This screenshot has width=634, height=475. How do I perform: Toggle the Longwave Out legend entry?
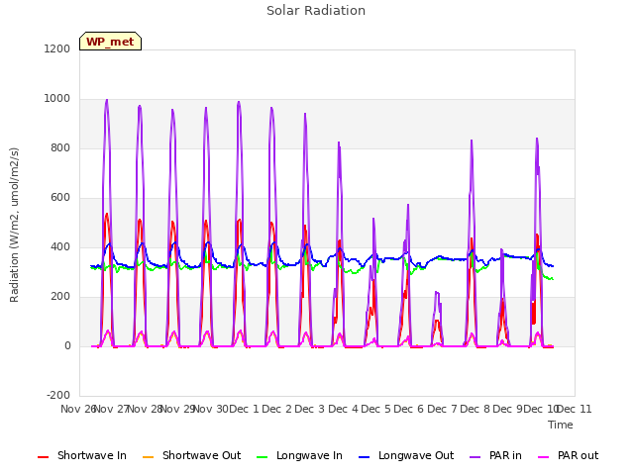pyautogui.click(x=406, y=455)
